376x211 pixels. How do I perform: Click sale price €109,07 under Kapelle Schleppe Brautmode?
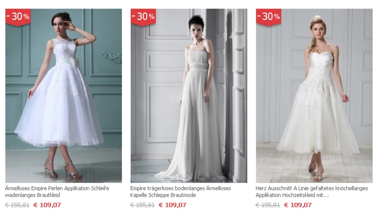(x=173, y=205)
